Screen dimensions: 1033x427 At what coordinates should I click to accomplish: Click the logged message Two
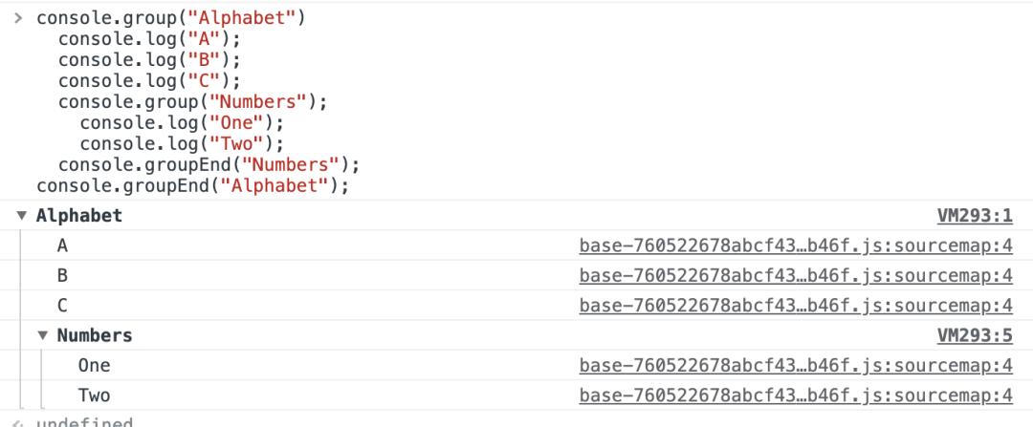pos(94,395)
